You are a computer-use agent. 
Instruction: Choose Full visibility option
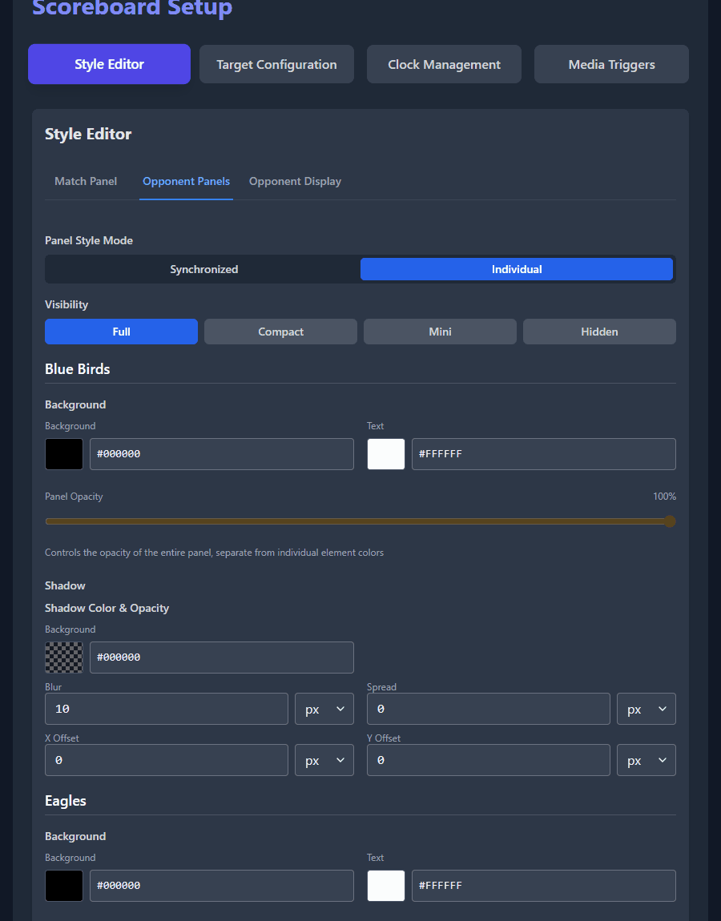pos(121,332)
